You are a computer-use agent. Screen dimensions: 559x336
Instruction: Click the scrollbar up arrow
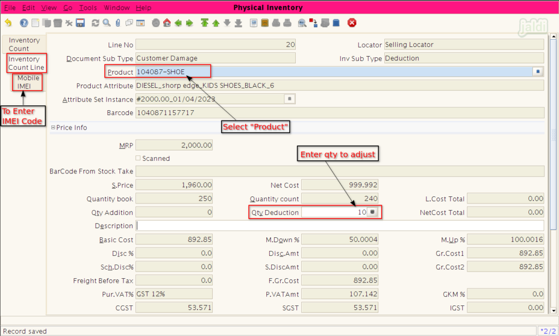pos(554,37)
